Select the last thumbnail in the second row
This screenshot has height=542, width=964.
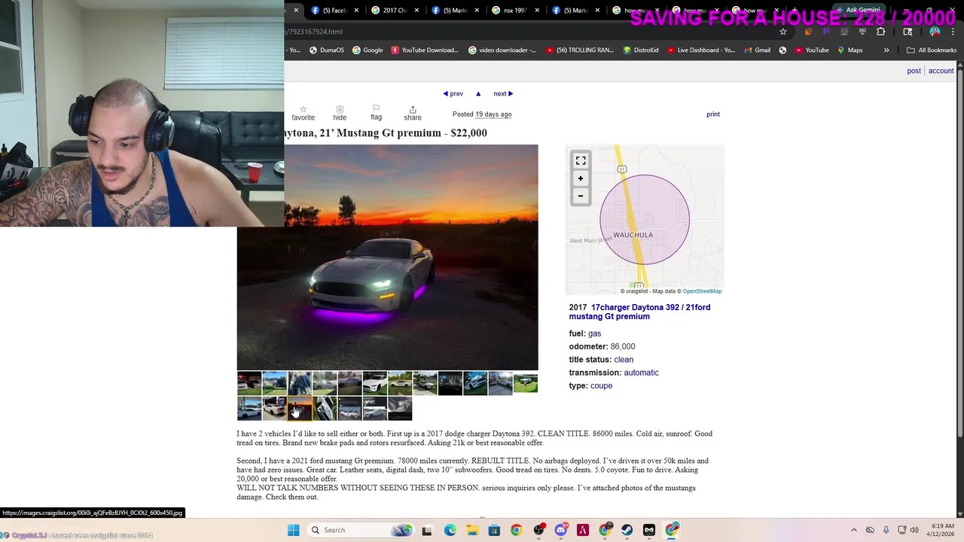400,408
